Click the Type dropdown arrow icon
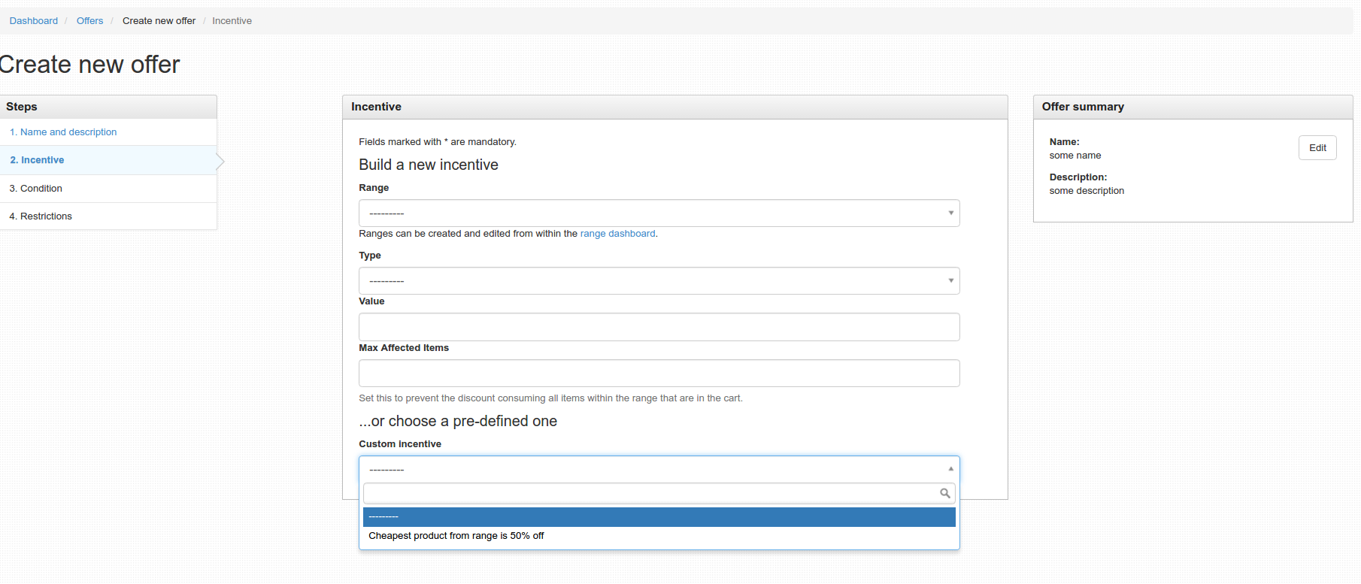This screenshot has width=1361, height=584. click(x=950, y=281)
